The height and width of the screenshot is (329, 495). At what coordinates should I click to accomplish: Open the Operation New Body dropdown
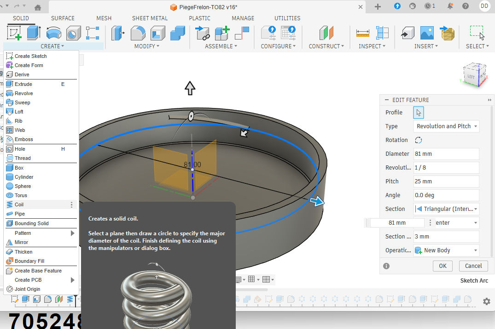[x=446, y=250]
